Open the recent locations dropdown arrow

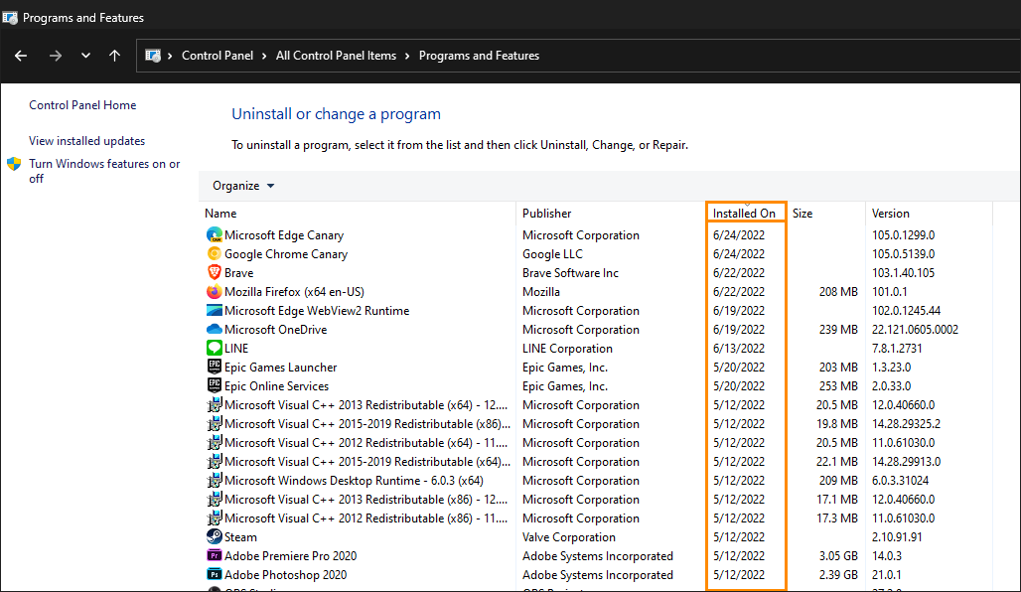coord(85,56)
